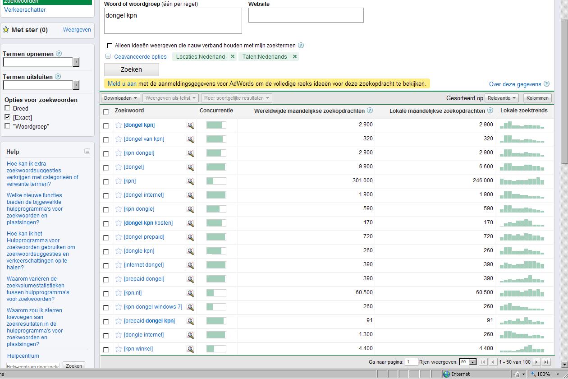Viewport: 568px width, 379px height.
Task: Star the [dongel internet] keyword
Action: coord(119,195)
